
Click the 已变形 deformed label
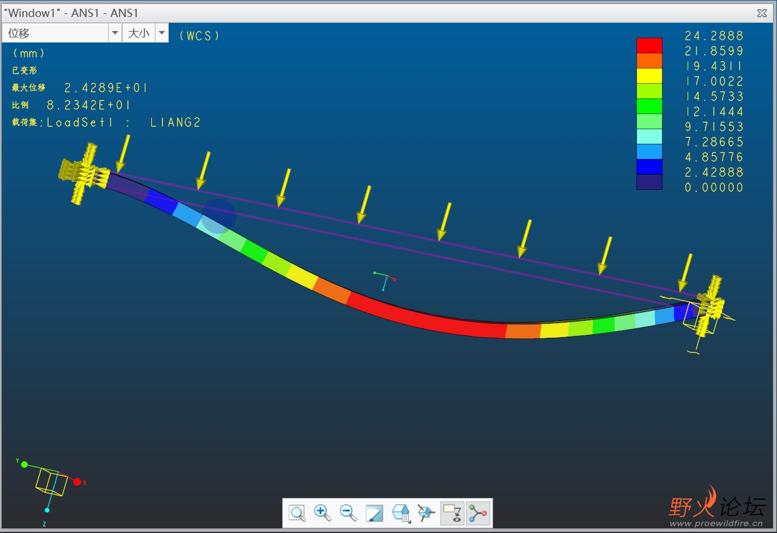(25, 70)
